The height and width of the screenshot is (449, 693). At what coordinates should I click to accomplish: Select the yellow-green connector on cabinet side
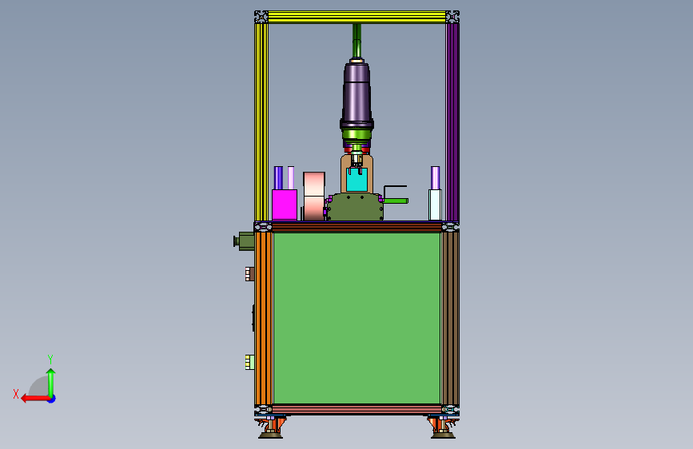pyautogui.click(x=249, y=362)
